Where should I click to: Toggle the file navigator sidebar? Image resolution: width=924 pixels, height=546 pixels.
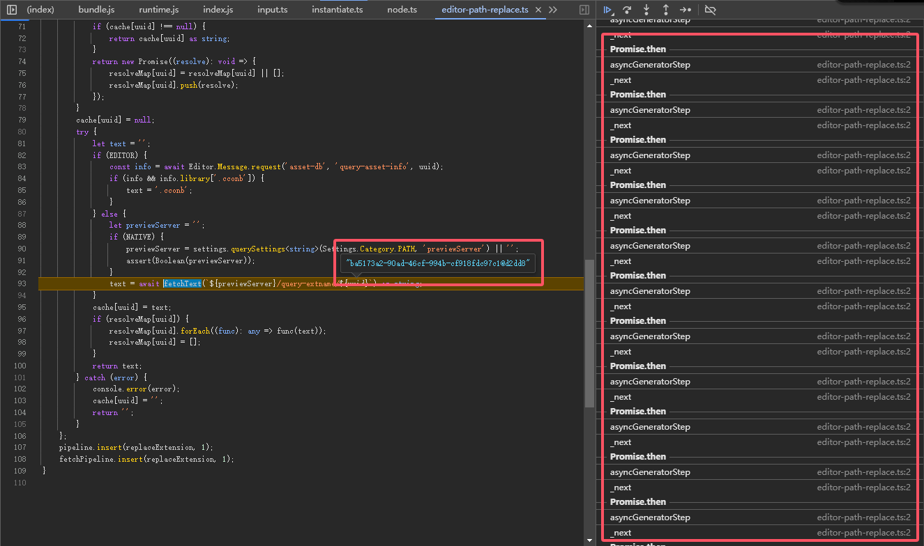tap(12, 10)
